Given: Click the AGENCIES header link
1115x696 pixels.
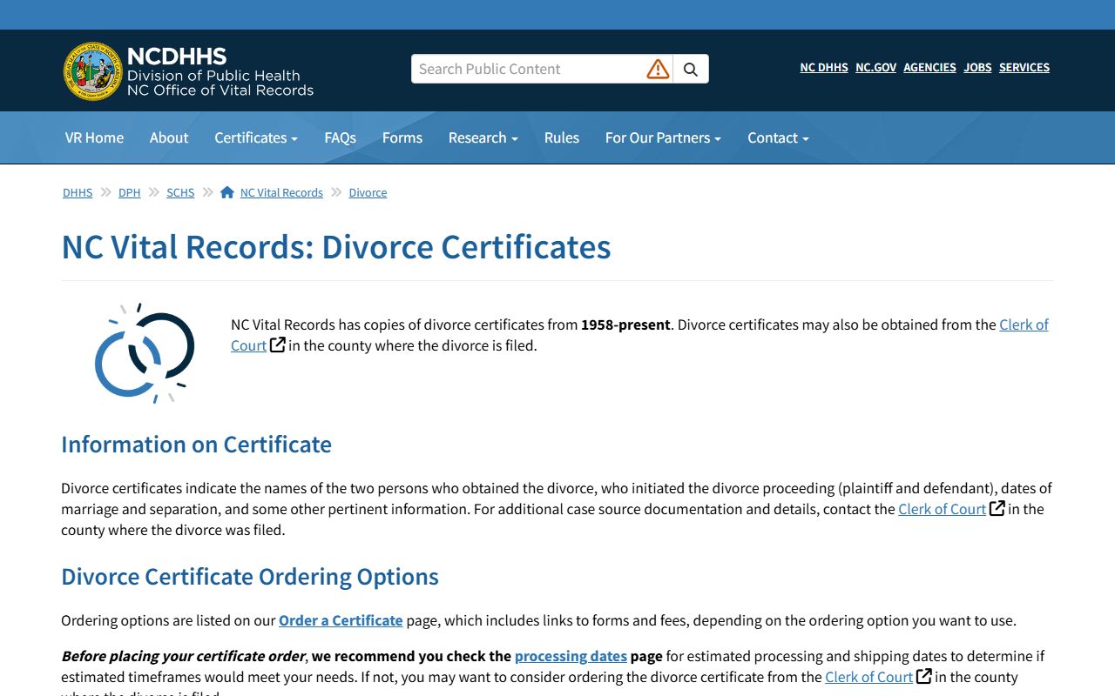Looking at the screenshot, I should coord(929,67).
